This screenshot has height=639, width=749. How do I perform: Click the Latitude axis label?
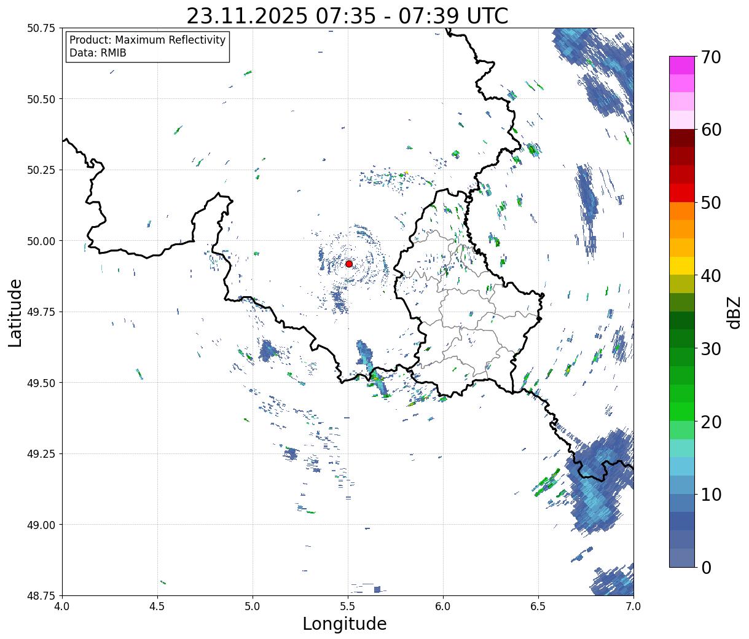15,312
